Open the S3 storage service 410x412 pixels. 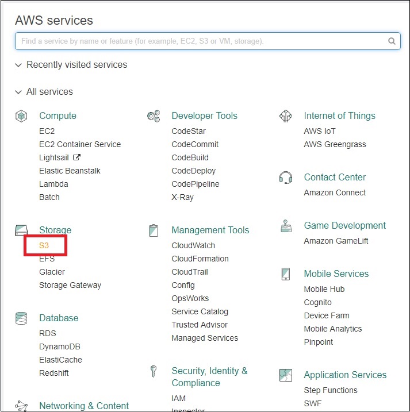coord(45,245)
